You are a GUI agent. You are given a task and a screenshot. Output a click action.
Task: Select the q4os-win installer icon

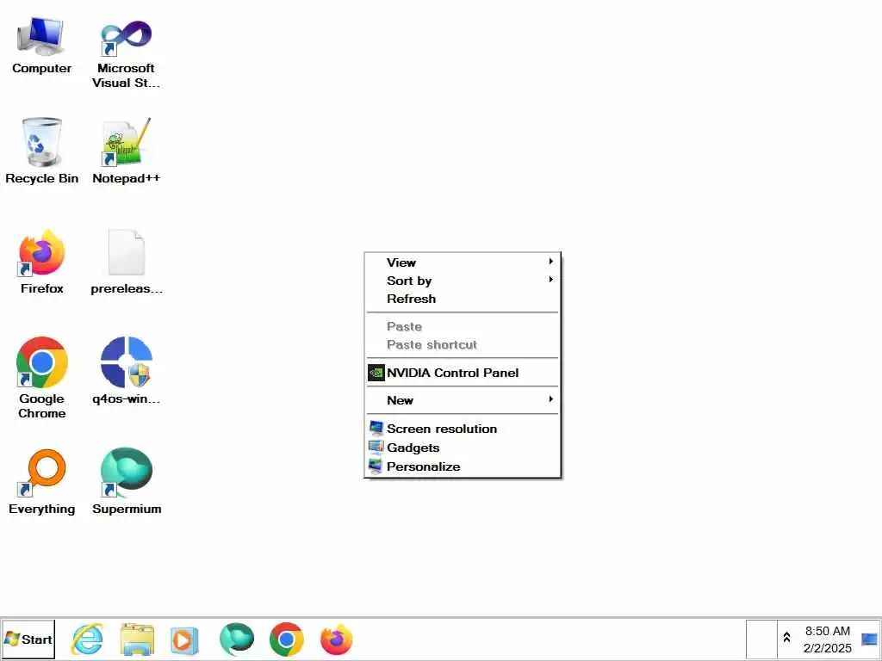click(x=126, y=371)
